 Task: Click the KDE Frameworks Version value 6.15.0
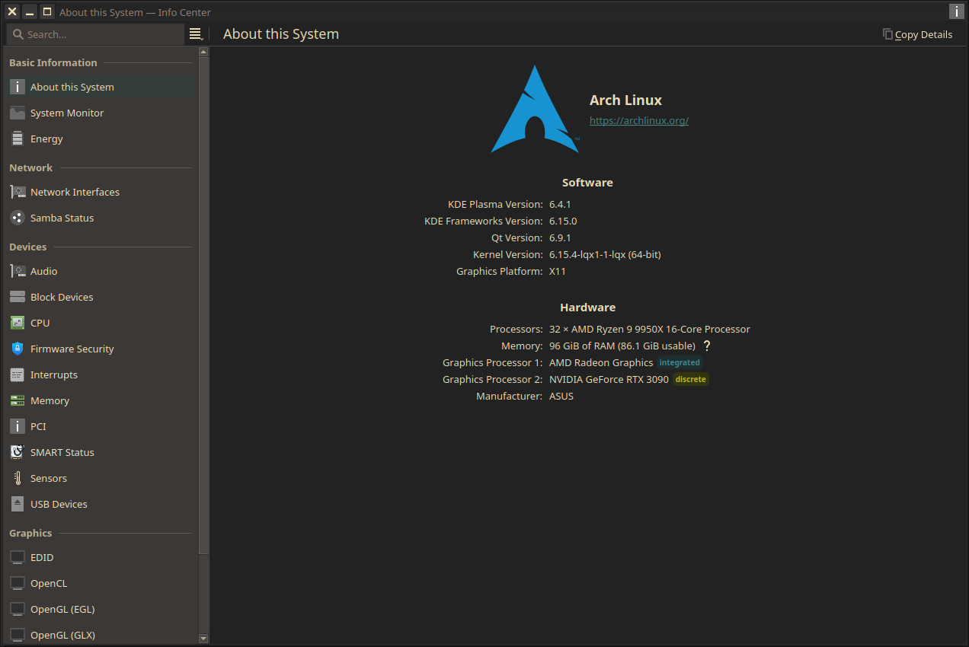[563, 221]
